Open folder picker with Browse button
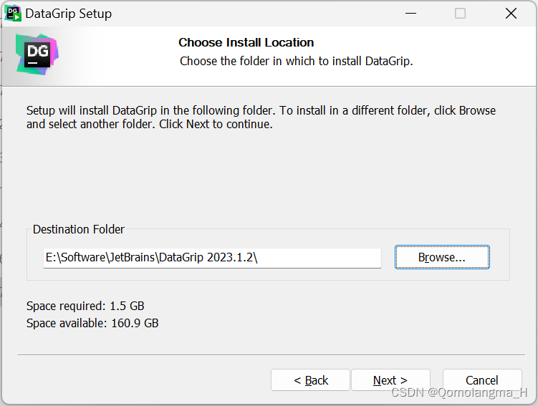 click(442, 257)
